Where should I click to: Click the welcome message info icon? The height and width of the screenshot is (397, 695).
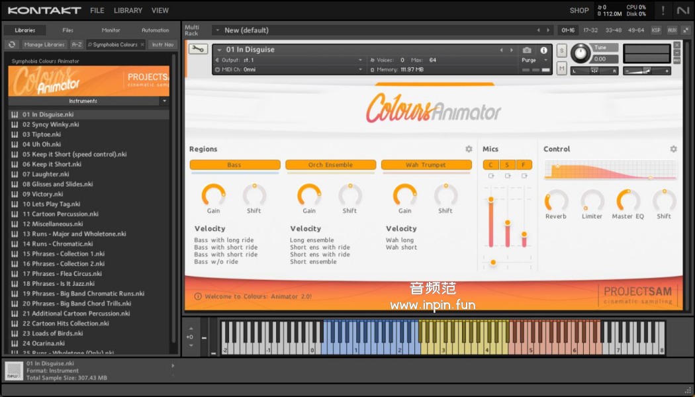coord(198,296)
